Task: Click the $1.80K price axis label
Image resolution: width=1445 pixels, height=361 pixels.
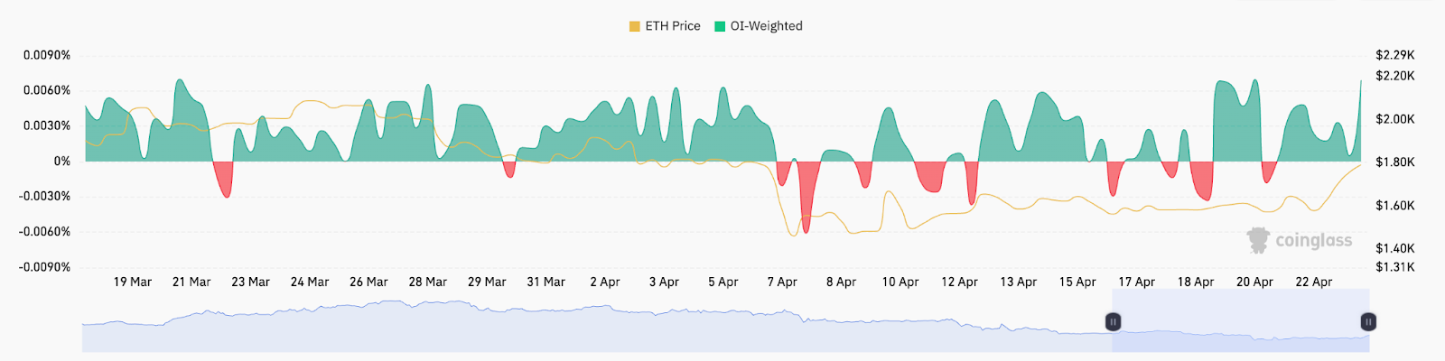Action: [1394, 162]
